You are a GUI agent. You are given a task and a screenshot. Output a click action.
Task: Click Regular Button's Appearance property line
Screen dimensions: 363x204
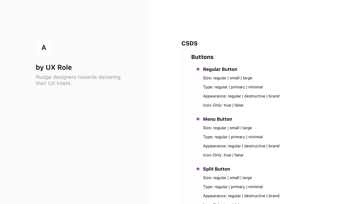[241, 96]
